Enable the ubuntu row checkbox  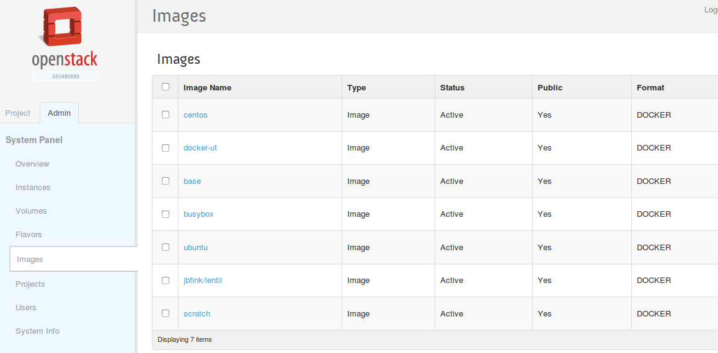[x=166, y=247]
